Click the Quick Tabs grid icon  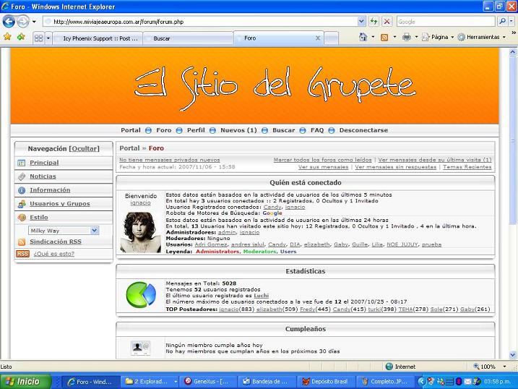(38, 38)
